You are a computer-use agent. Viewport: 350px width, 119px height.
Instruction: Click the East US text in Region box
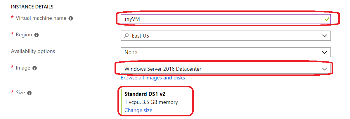[141, 36]
